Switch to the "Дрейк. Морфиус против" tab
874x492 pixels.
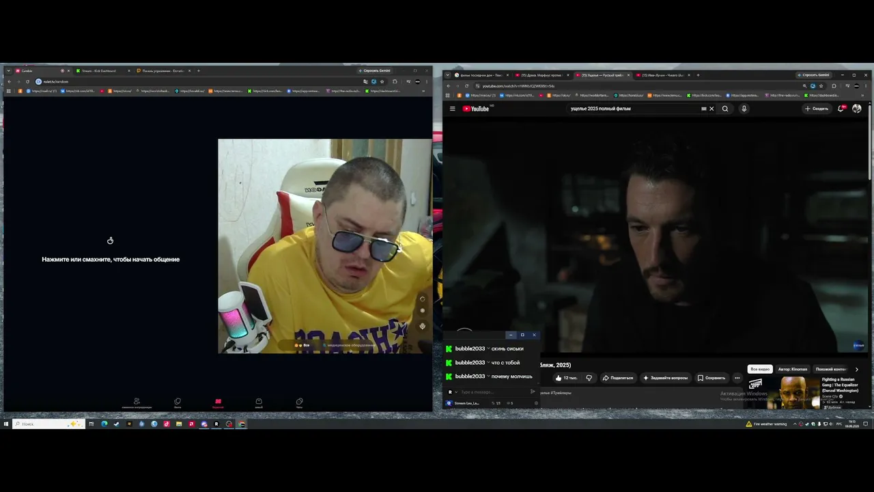pos(541,75)
